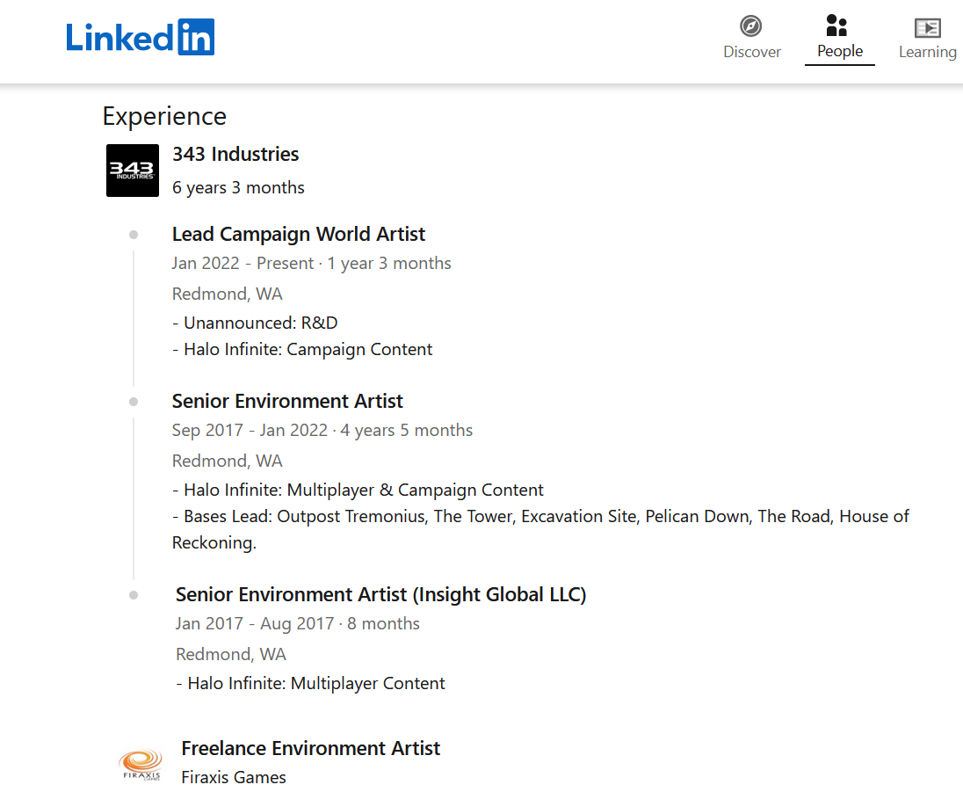
Task: Open the 343 Industries company link
Action: point(235,154)
